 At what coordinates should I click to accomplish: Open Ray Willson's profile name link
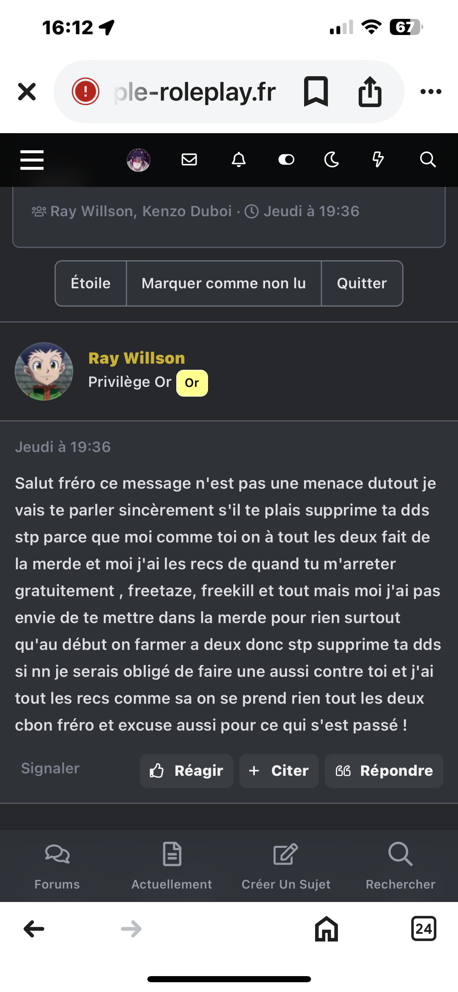(137, 358)
